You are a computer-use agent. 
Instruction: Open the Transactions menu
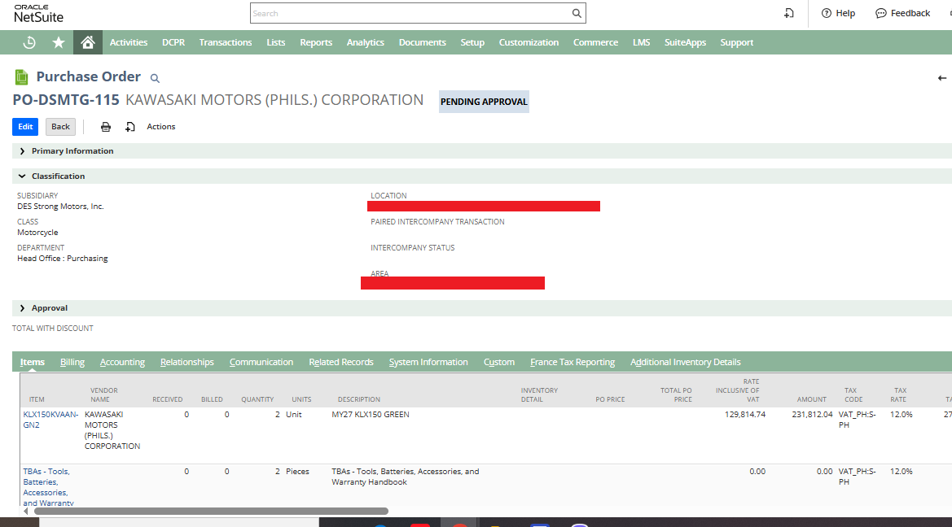click(226, 42)
